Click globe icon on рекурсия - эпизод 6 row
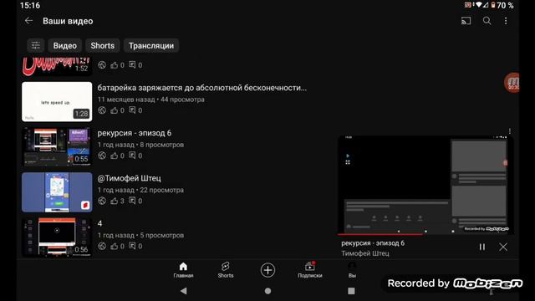Viewport: 535px width, 301px height. click(x=102, y=156)
